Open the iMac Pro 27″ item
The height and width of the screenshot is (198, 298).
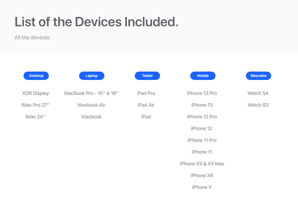(36, 105)
